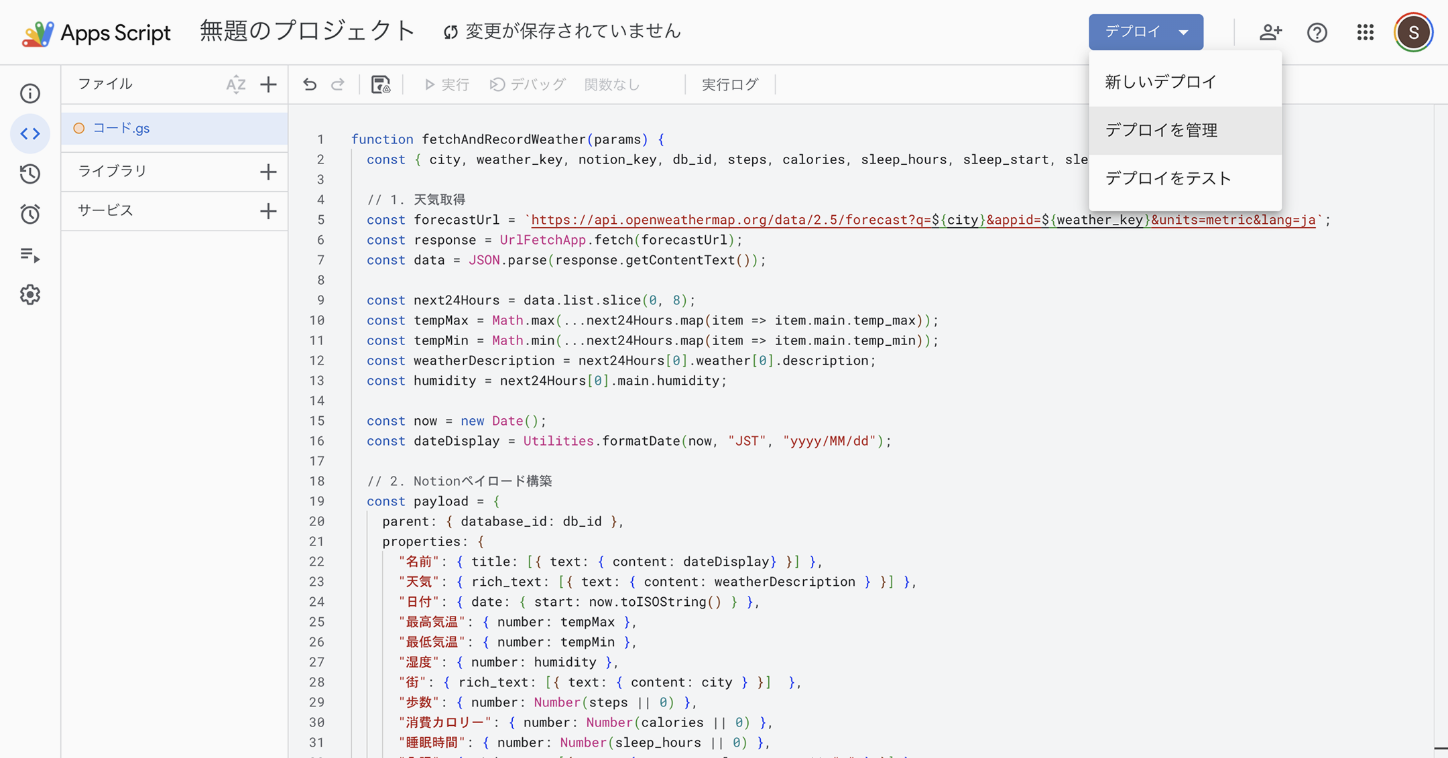Sort files alphabetically with AZ icon
Image resolution: width=1448 pixels, height=758 pixels.
tap(235, 84)
